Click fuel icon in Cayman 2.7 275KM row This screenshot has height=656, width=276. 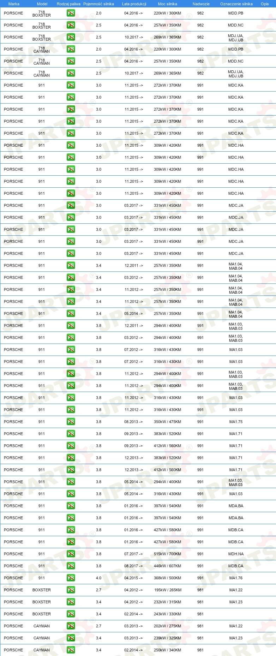coord(71,626)
